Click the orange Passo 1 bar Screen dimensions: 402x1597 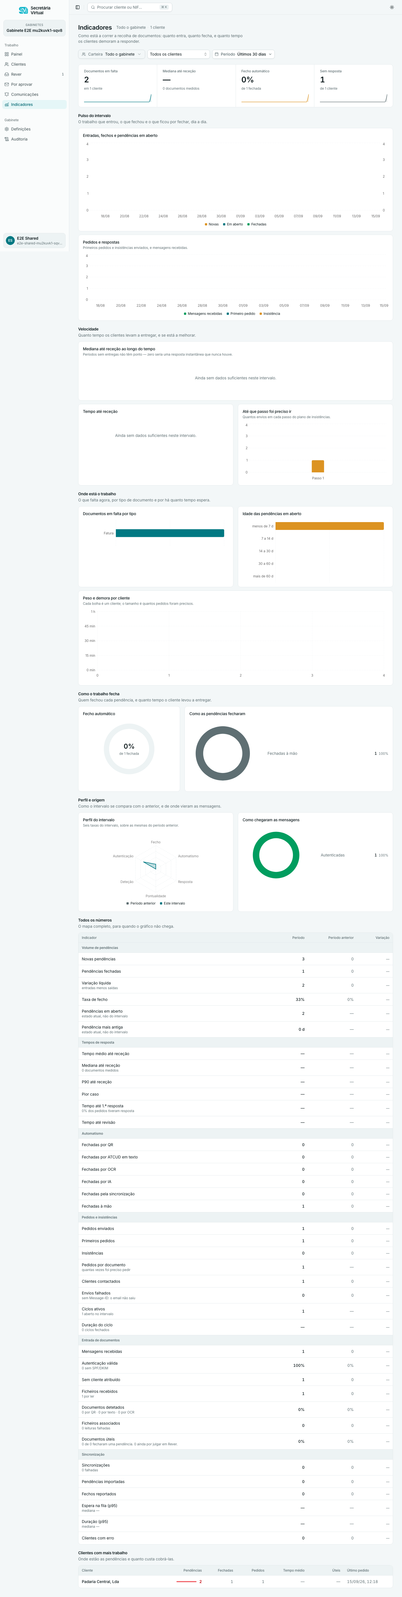[x=318, y=466]
